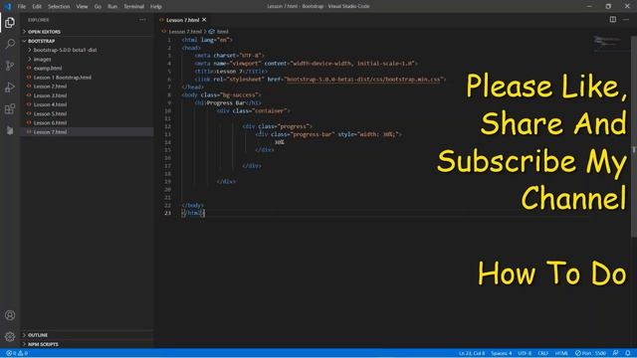The width and height of the screenshot is (637, 358).
Task: Open the Edit menu
Action: 37,7
